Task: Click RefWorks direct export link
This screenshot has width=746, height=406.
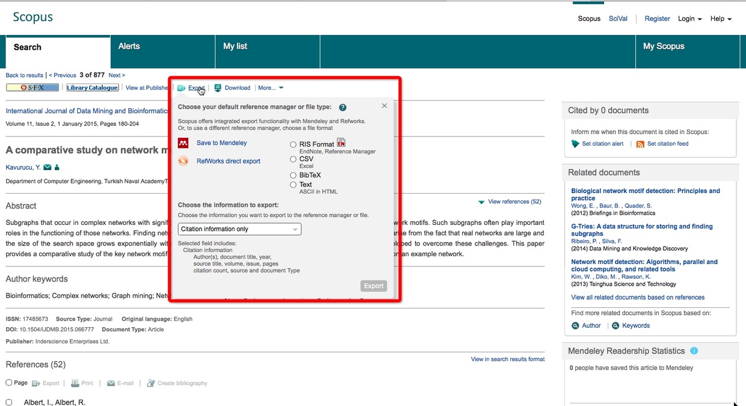Action: click(229, 161)
